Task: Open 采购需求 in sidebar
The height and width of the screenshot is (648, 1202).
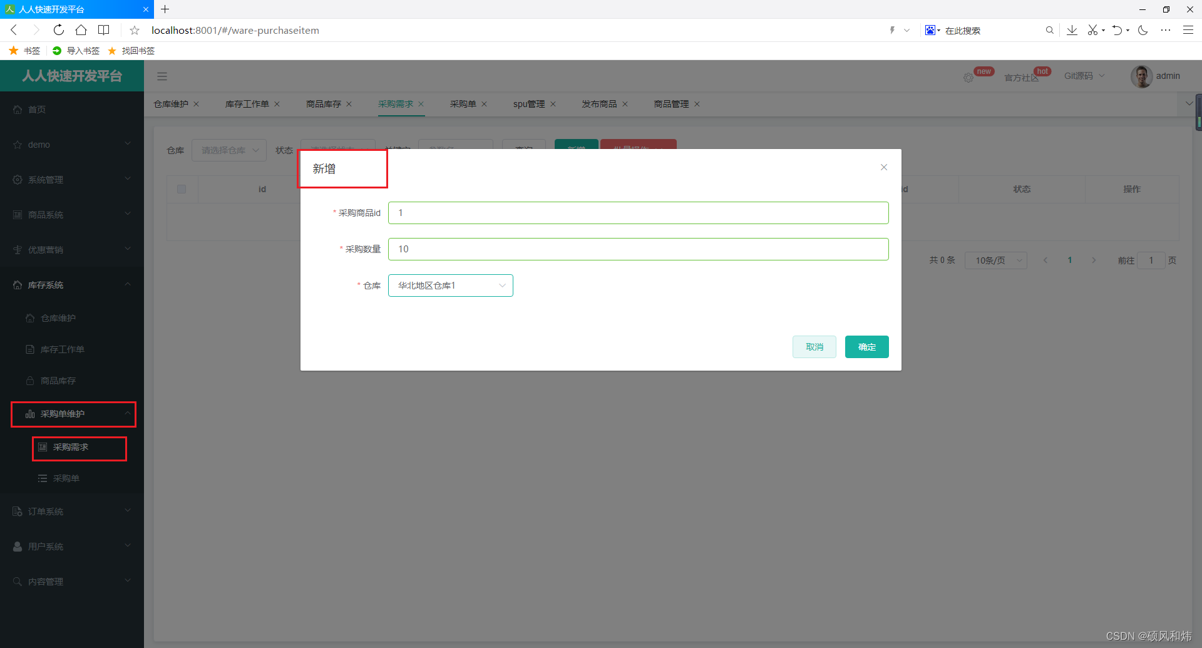Action: 72,447
